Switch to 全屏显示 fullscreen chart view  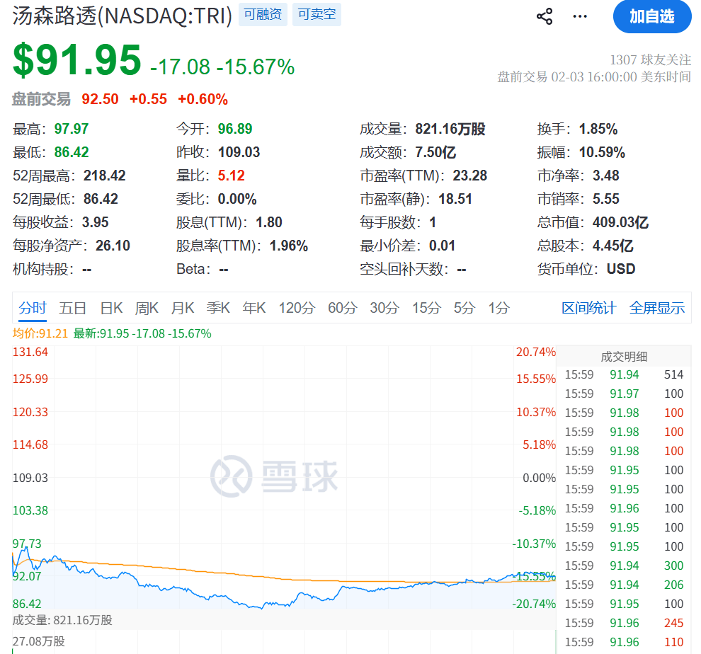656,308
